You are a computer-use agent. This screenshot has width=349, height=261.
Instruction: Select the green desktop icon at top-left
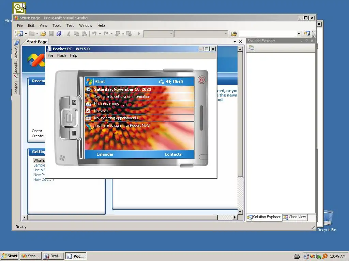(19, 8)
